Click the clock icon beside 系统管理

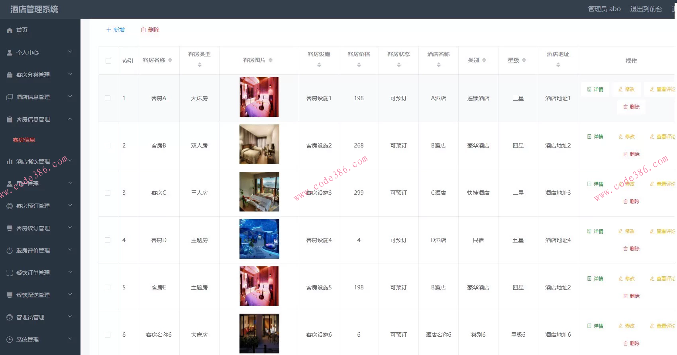point(10,339)
